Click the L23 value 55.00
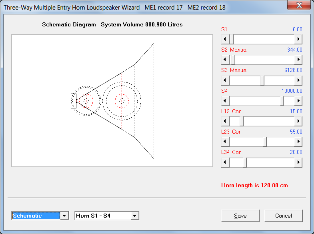Screen dimensions: 314x234 pyautogui.click(x=296, y=132)
